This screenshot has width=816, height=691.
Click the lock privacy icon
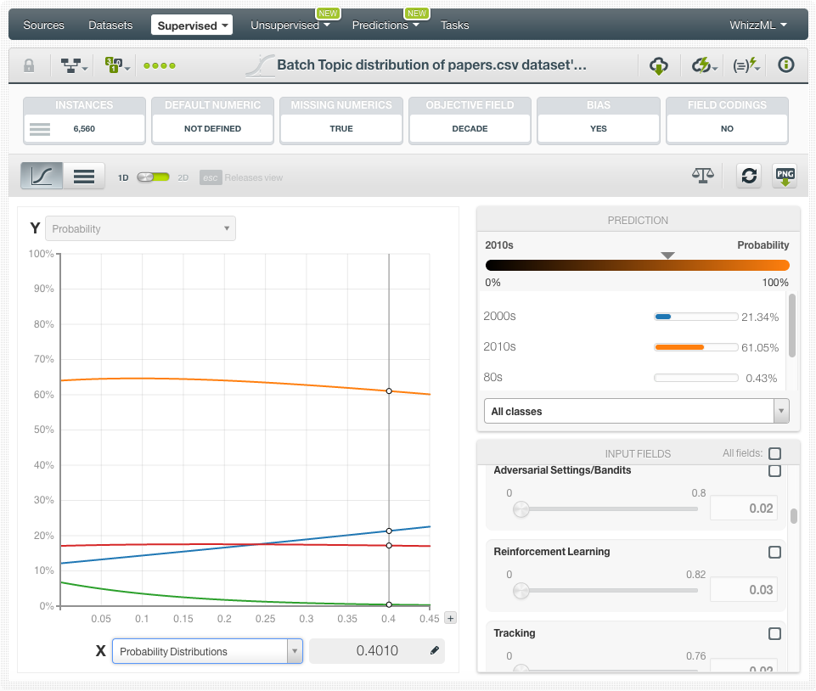(29, 65)
